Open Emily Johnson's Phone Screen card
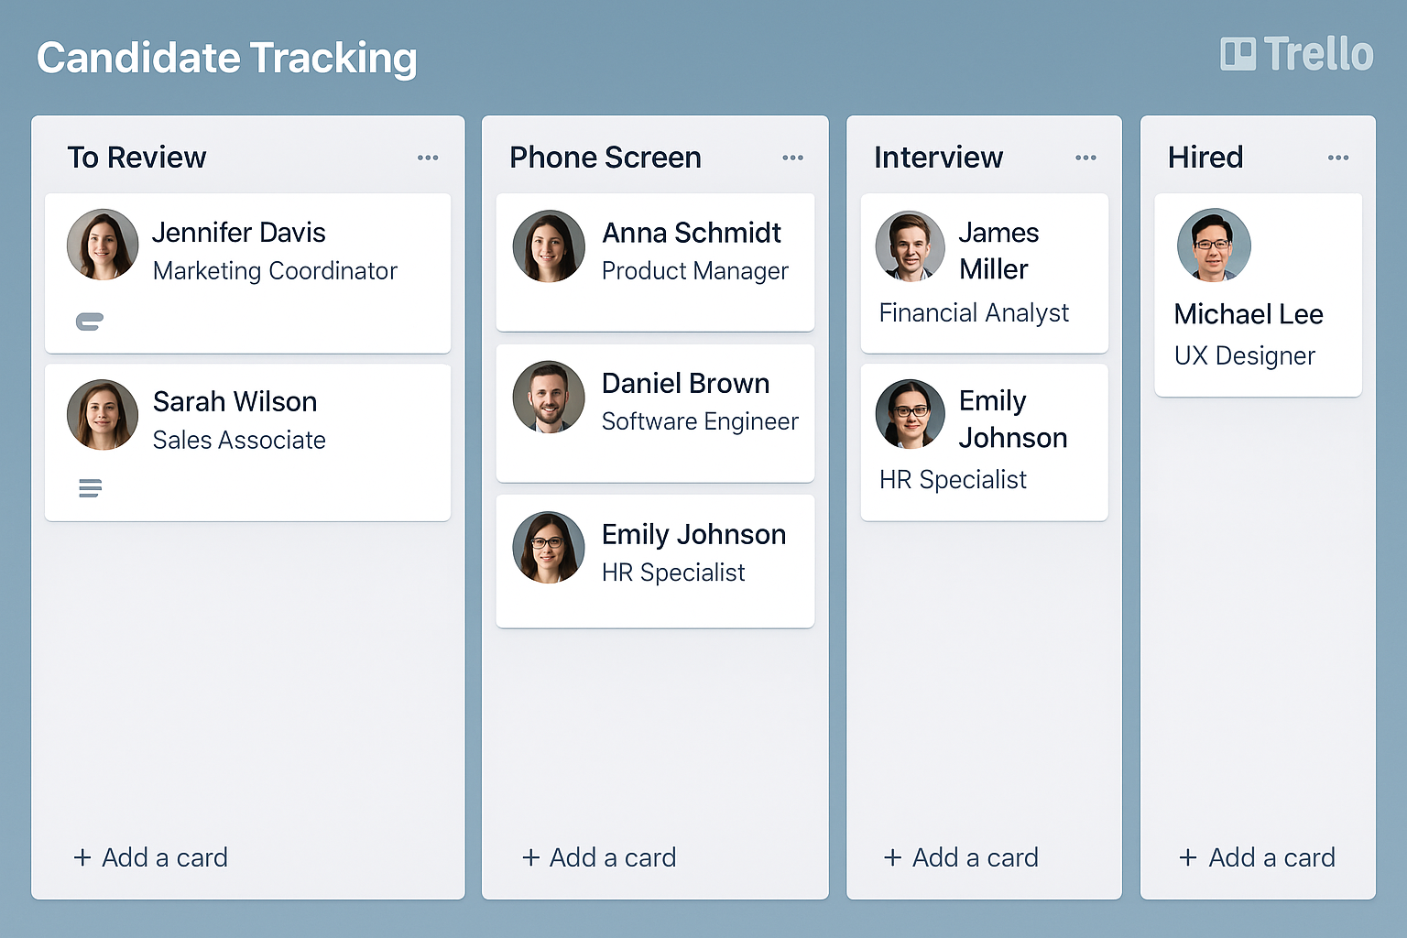Screen dimensions: 1407x938 (x=655, y=561)
